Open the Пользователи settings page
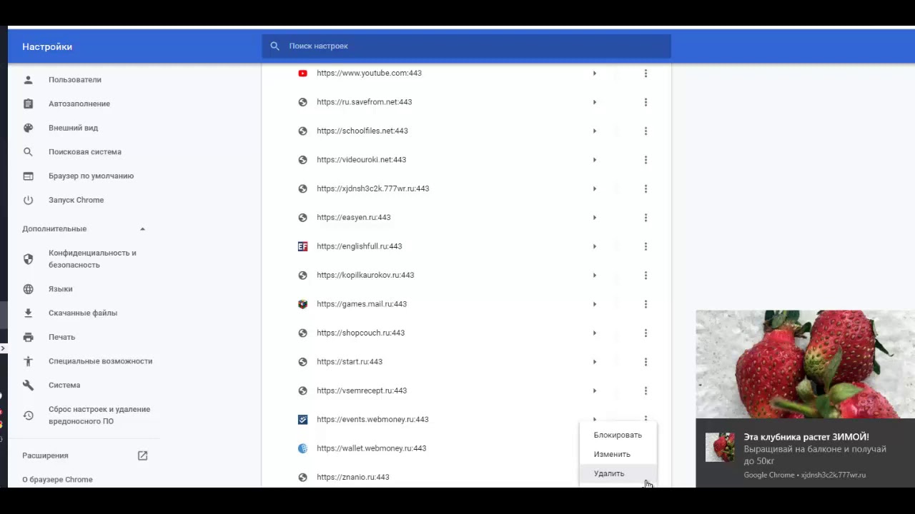The height and width of the screenshot is (514, 915). pyautogui.click(x=75, y=80)
